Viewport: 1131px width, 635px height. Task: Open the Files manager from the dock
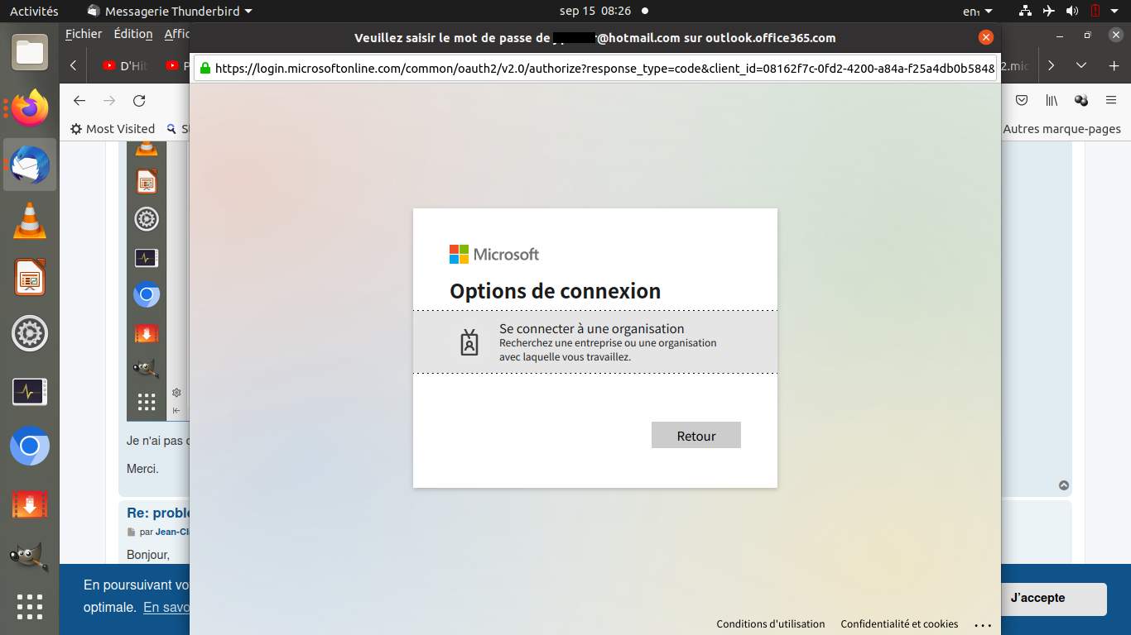(30, 53)
